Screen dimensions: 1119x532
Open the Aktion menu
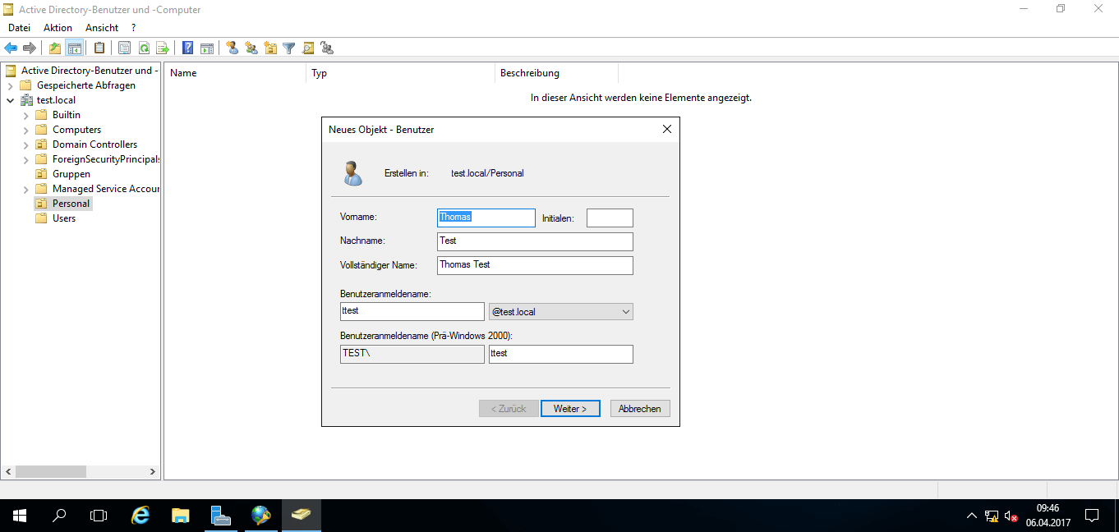58,28
